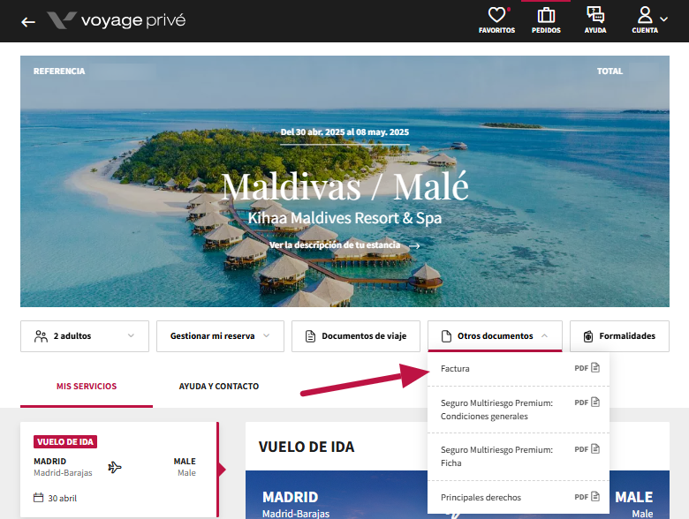The height and width of the screenshot is (519, 689).
Task: Go back using the left arrow icon
Action: [x=28, y=21]
